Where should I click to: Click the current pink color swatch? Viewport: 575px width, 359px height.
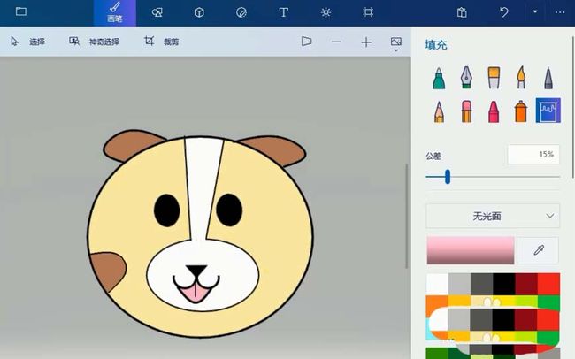471,250
